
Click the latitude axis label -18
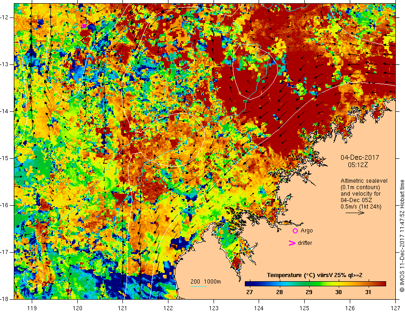pyautogui.click(x=5, y=299)
